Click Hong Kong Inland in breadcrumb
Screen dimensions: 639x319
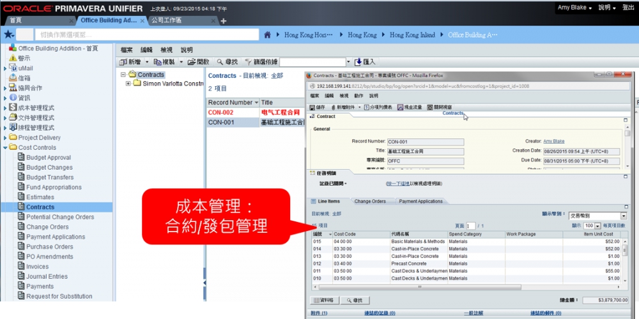[412, 35]
